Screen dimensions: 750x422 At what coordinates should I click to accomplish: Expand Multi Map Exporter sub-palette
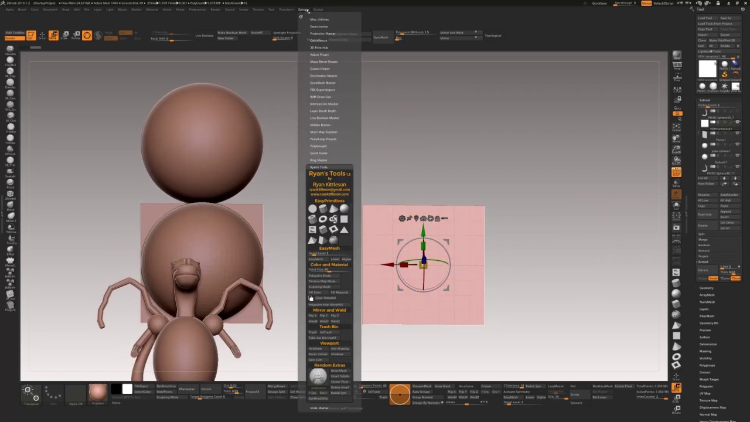(323, 132)
